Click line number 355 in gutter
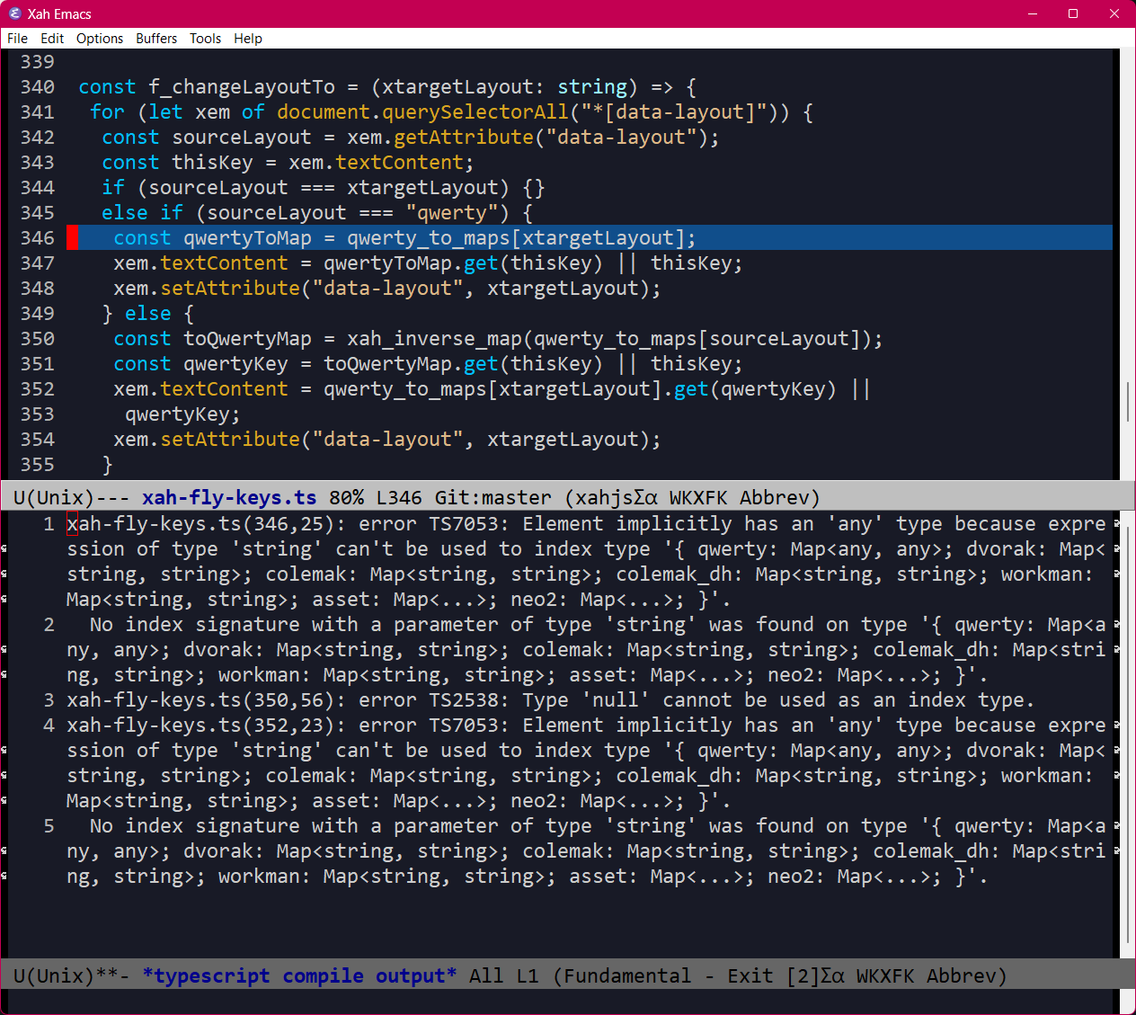Image resolution: width=1136 pixels, height=1015 pixels. click(38, 465)
